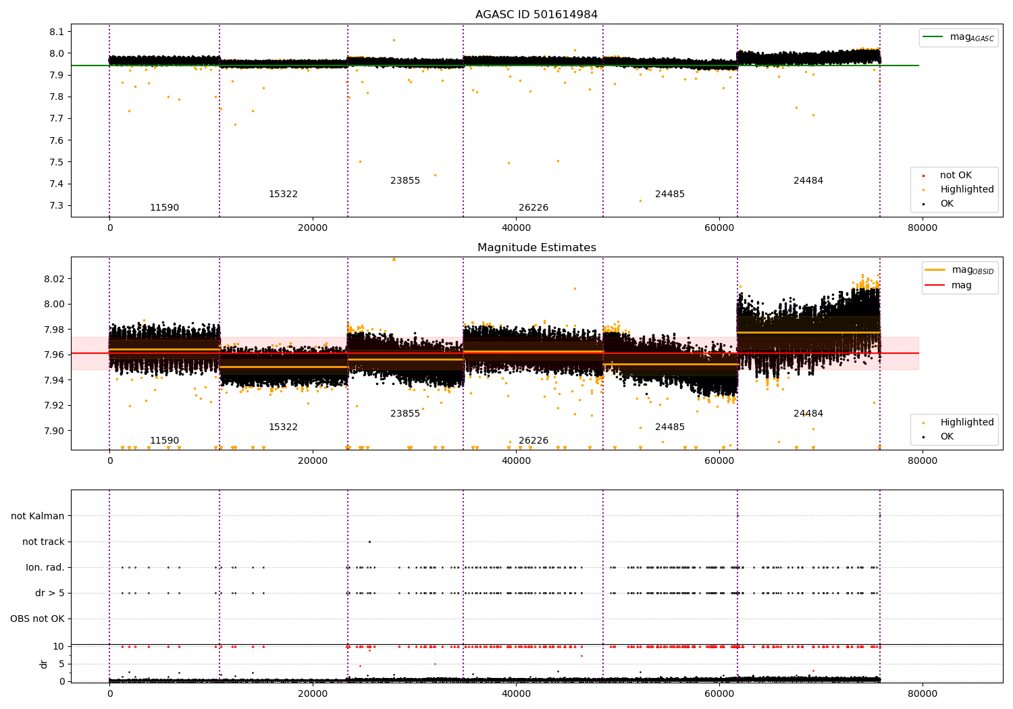This screenshot has height=709, width=1013.
Task: Click OBSID label 23855 in the top plot
Action: (405, 181)
